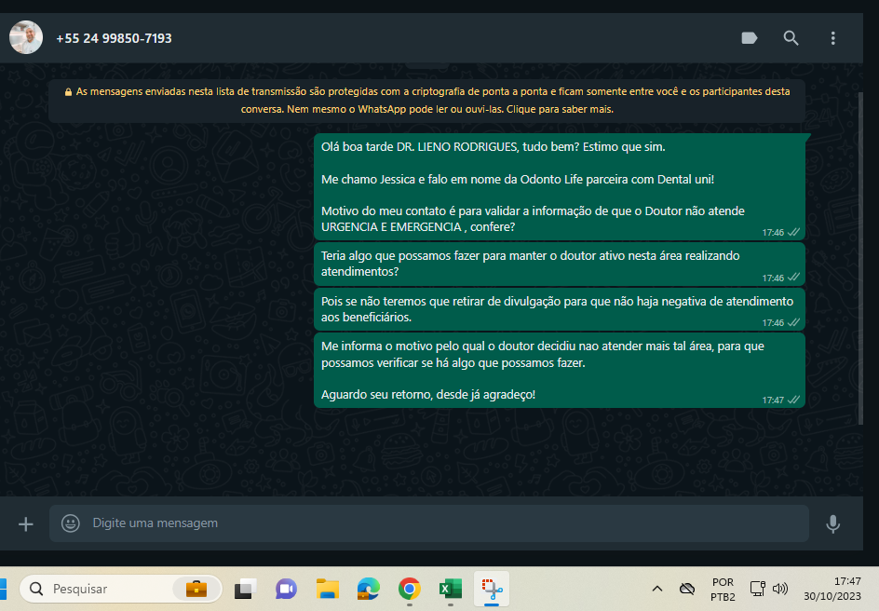Screen dimensions: 879x611
Task: Open the emoji picker
Action: pyautogui.click(x=70, y=523)
